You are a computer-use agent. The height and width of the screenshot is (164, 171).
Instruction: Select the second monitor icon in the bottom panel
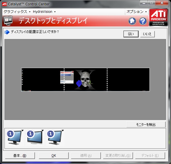tap(35, 137)
